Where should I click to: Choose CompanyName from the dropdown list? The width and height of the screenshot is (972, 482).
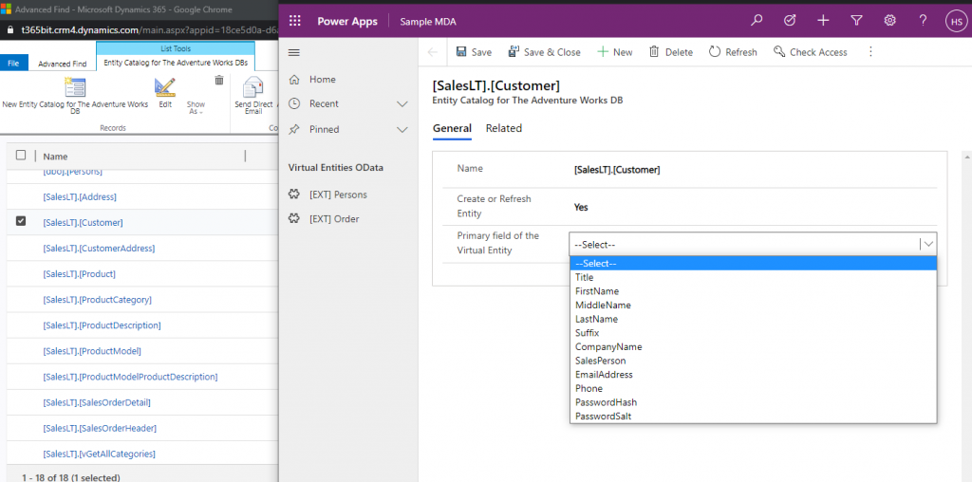[753, 347]
